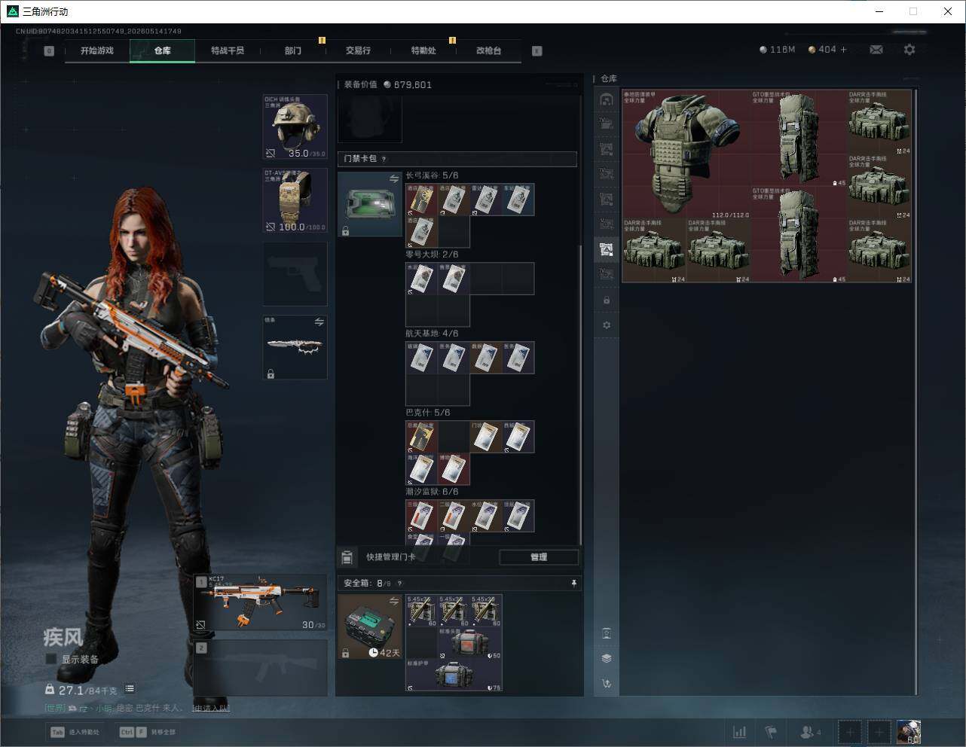
Task: Click the help icon next to 安全箱
Action: [399, 584]
